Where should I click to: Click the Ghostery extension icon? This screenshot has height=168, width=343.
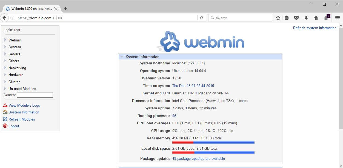point(327,17)
